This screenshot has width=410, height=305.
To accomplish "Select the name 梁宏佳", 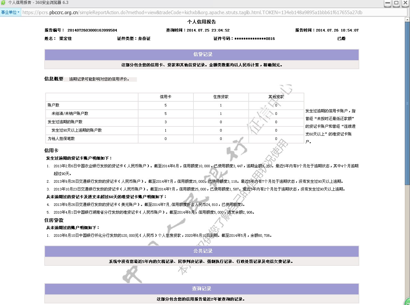I will point(66,39).
